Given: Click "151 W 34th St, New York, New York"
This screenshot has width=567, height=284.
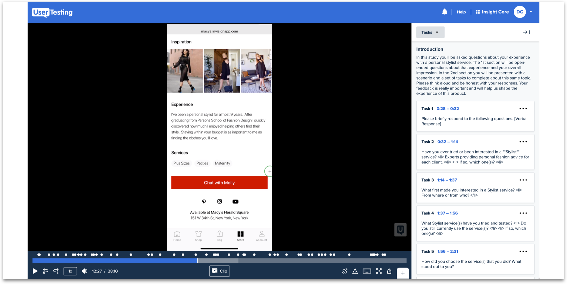Looking at the screenshot, I should click(x=219, y=218).
